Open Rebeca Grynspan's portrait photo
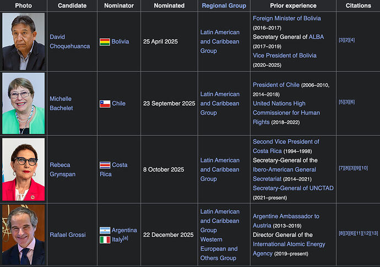This screenshot has height=267, width=380. pyautogui.click(x=23, y=169)
